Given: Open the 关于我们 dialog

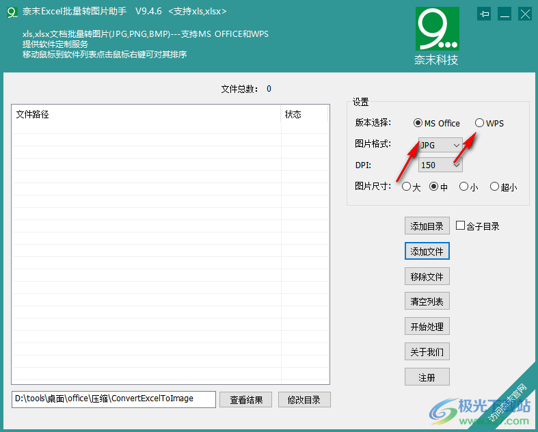Looking at the screenshot, I should [x=427, y=352].
